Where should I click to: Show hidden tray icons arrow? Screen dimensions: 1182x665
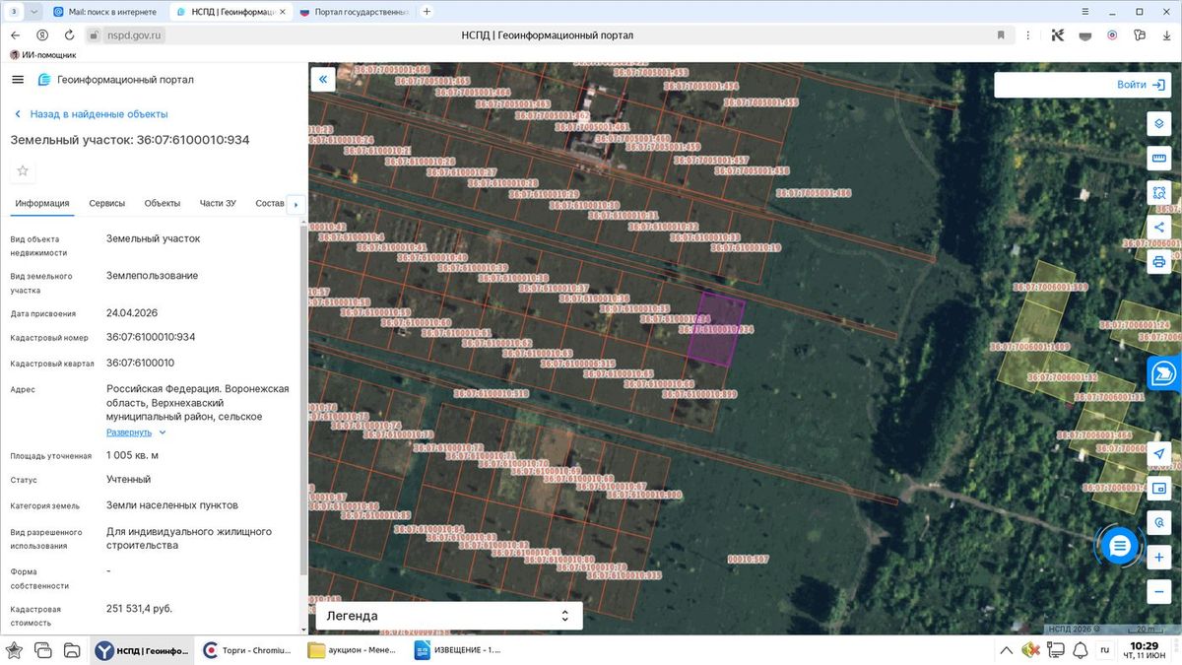(1007, 650)
